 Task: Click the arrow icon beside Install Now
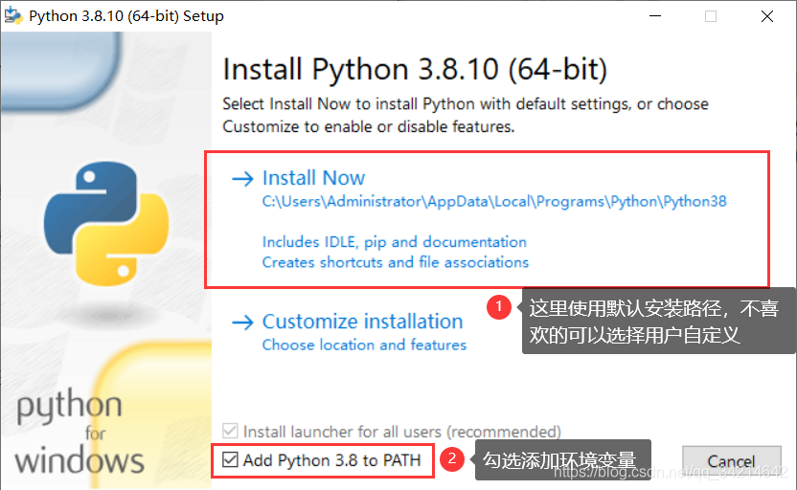(241, 179)
